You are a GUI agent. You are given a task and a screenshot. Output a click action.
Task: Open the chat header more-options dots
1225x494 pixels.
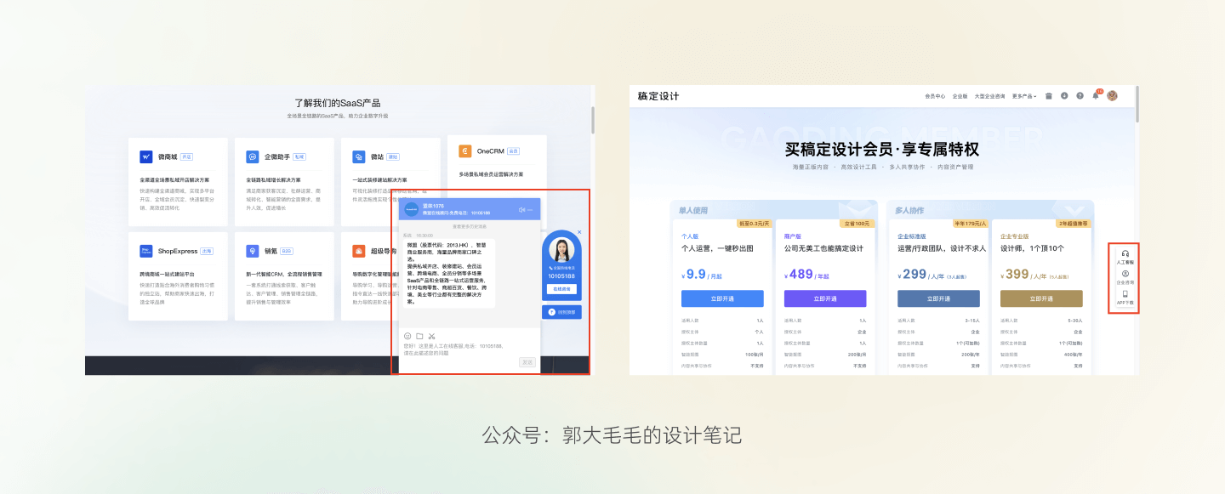530,209
